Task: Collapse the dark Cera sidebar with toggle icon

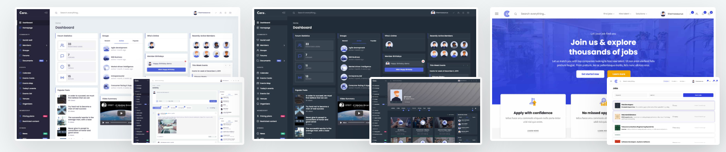Action: [x=283, y=13]
